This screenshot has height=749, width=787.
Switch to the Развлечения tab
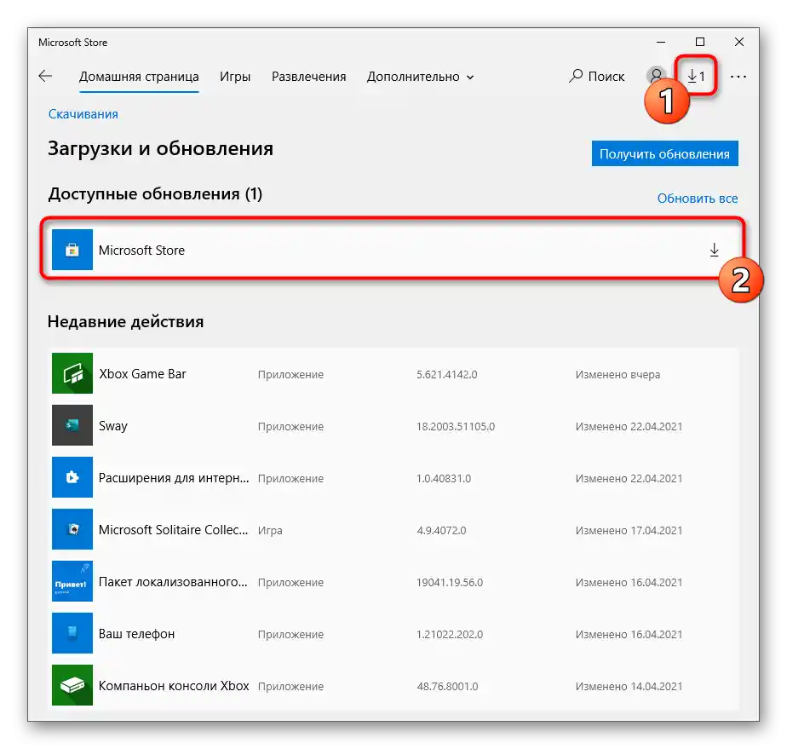click(x=308, y=77)
